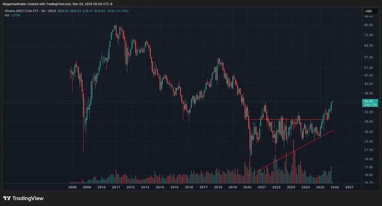
Task: Click the 17.90 price axis label
Action: [x=369, y=168]
